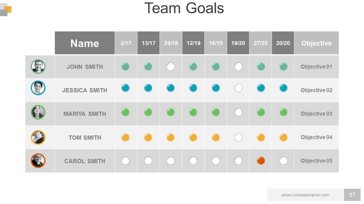Select Mariya Smith's avatar picture

coord(38,112)
